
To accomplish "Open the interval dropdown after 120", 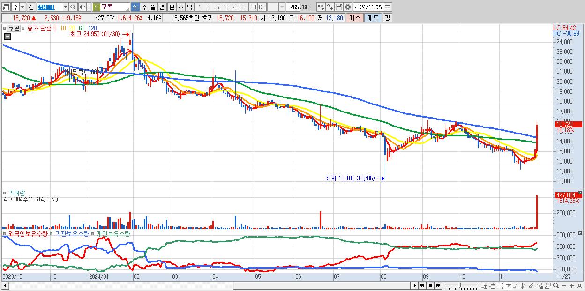I will point(282,7).
